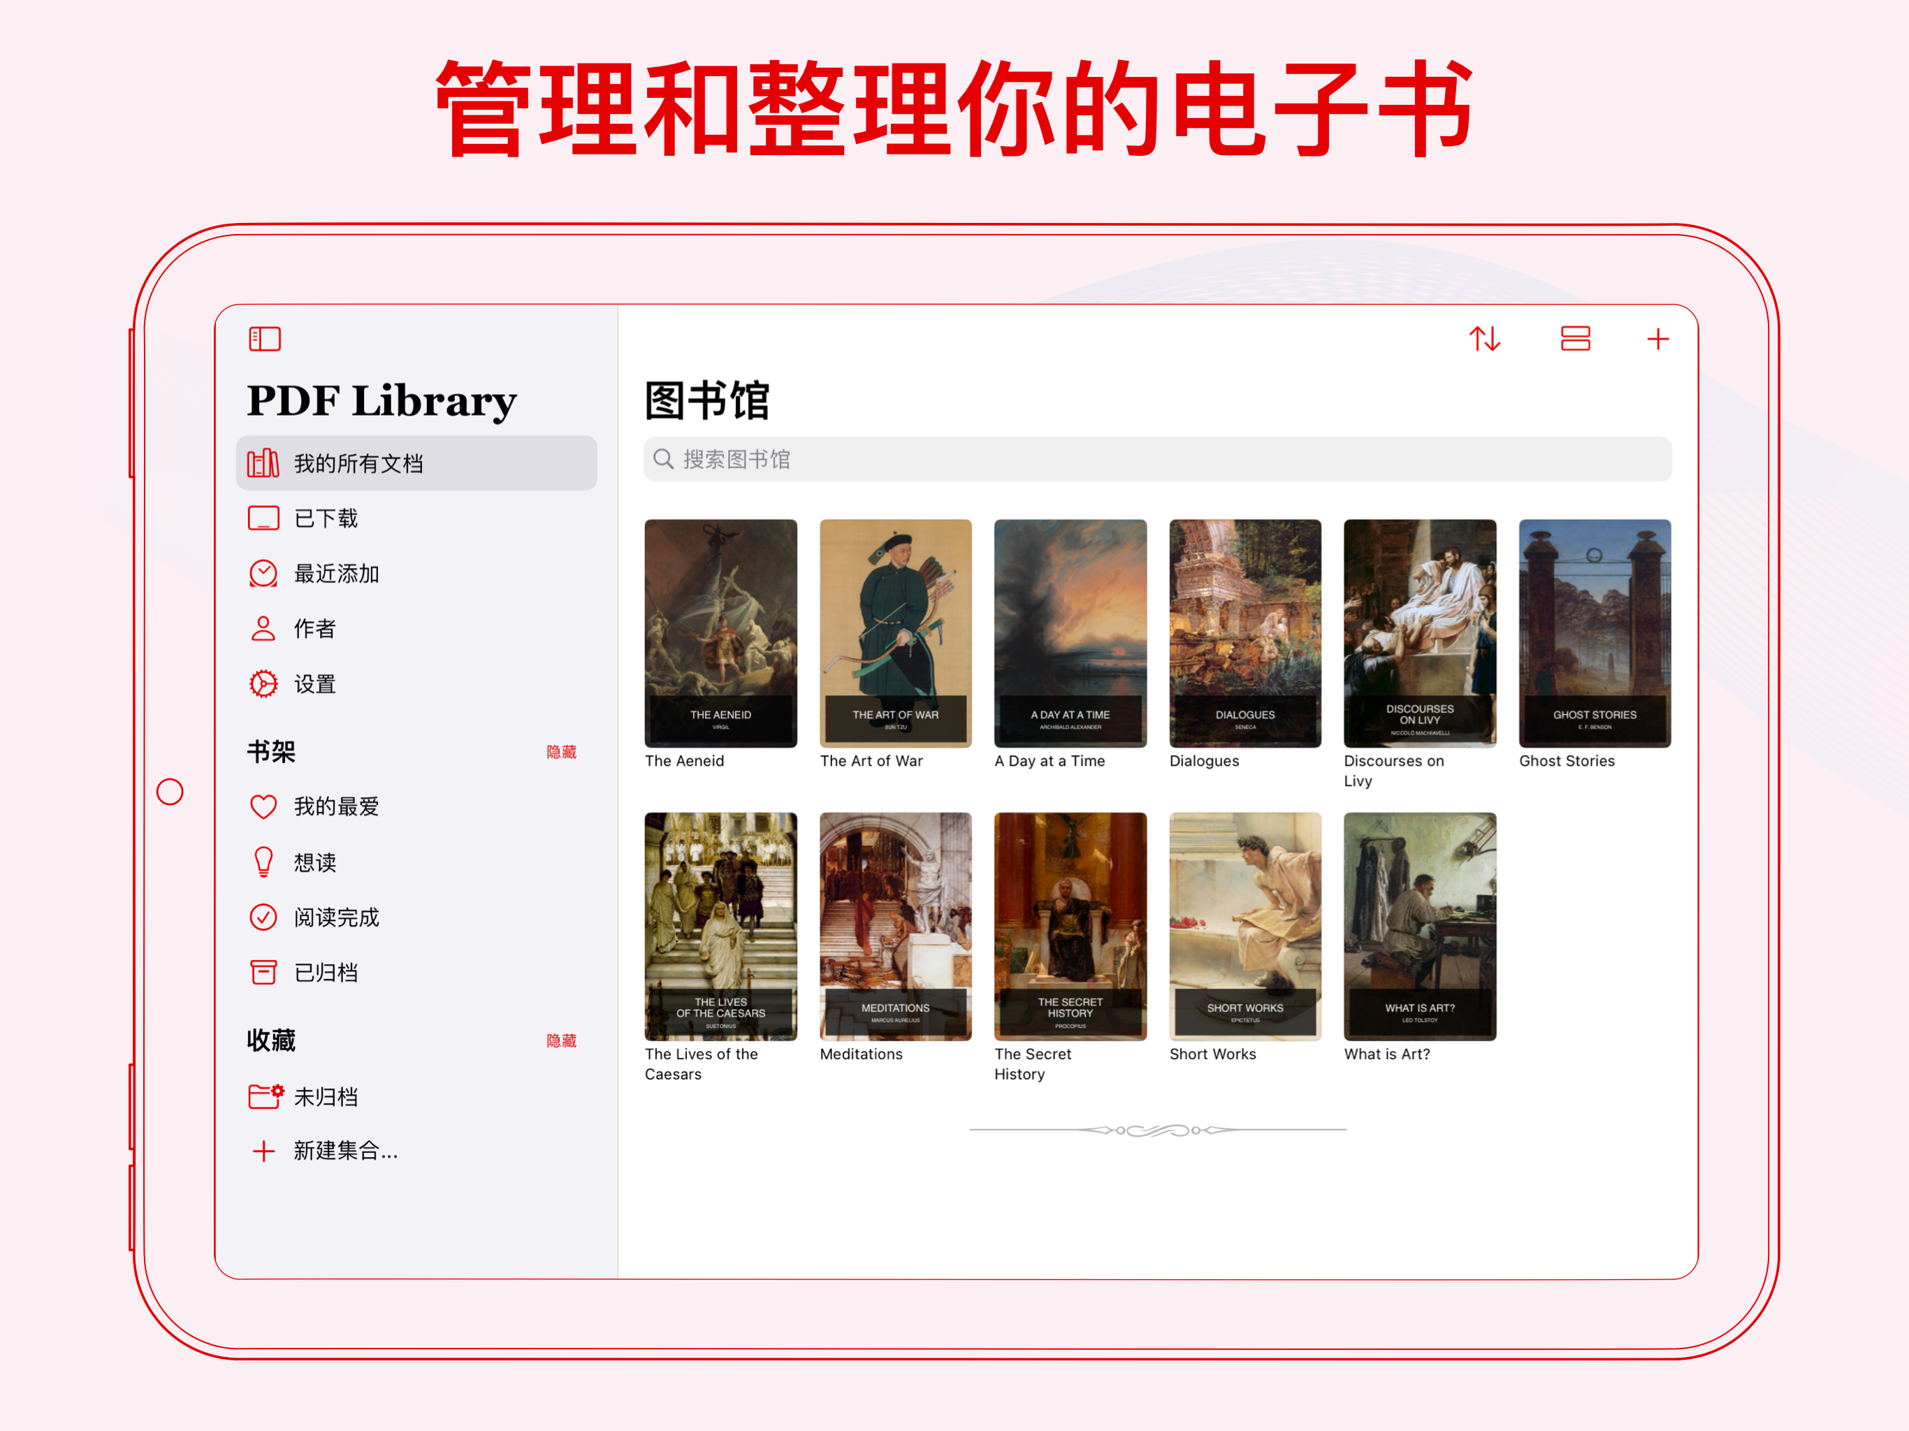This screenshot has height=1431, width=1909.
Task: Open The Art of War cover
Action: 895,632
